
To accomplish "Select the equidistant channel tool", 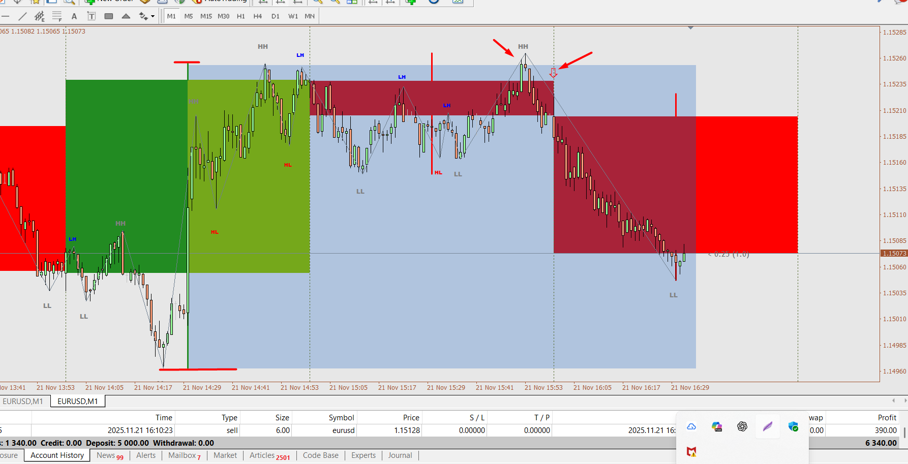I will (40, 16).
